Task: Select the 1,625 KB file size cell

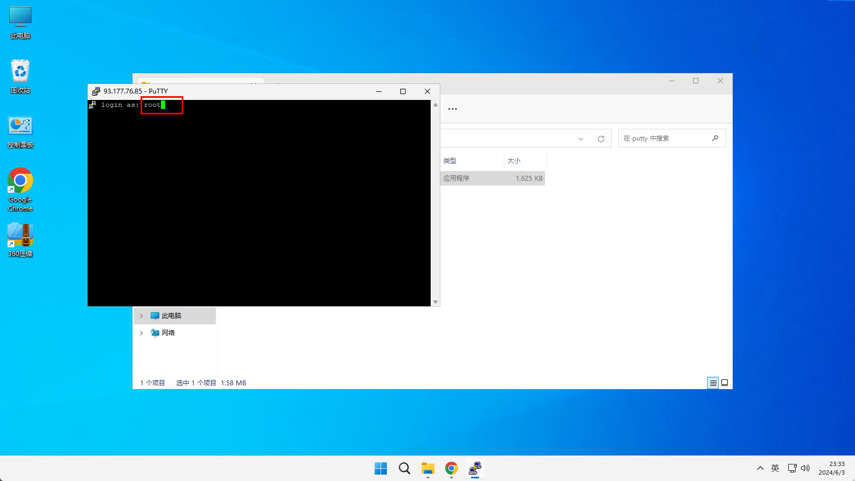Action: [529, 179]
